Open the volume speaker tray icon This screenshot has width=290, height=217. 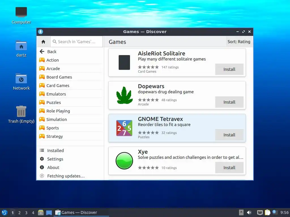249,212
